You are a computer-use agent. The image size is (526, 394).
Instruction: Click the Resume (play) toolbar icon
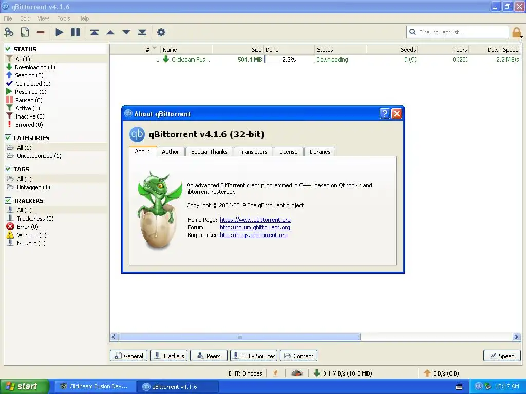click(60, 32)
